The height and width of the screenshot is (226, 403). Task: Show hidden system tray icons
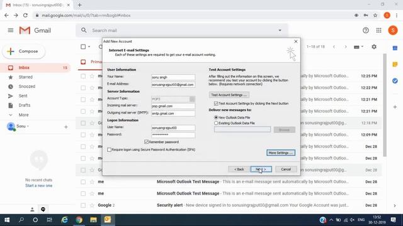click(x=331, y=220)
